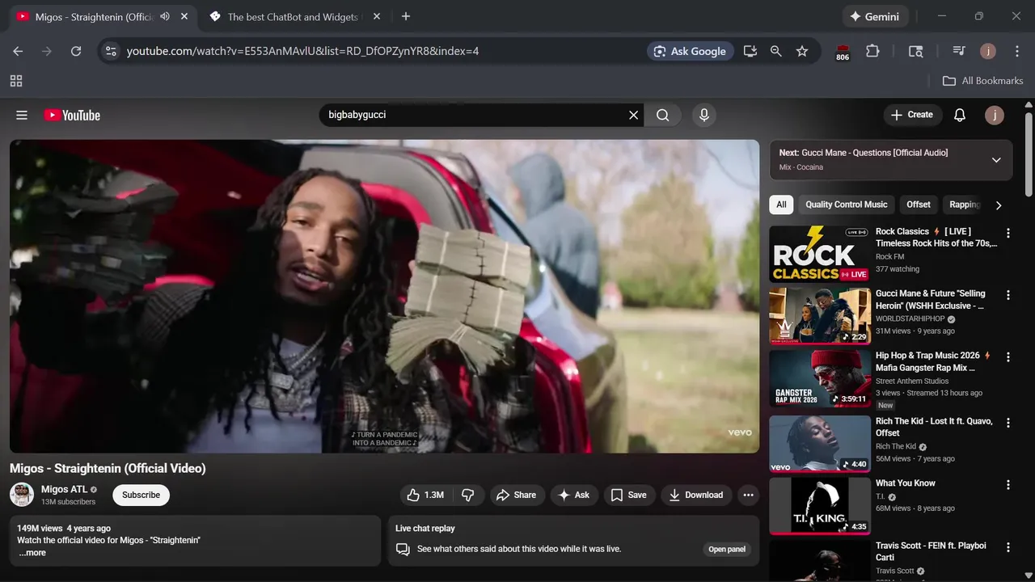Open the T.I. King What You Know thumbnail

[820, 506]
